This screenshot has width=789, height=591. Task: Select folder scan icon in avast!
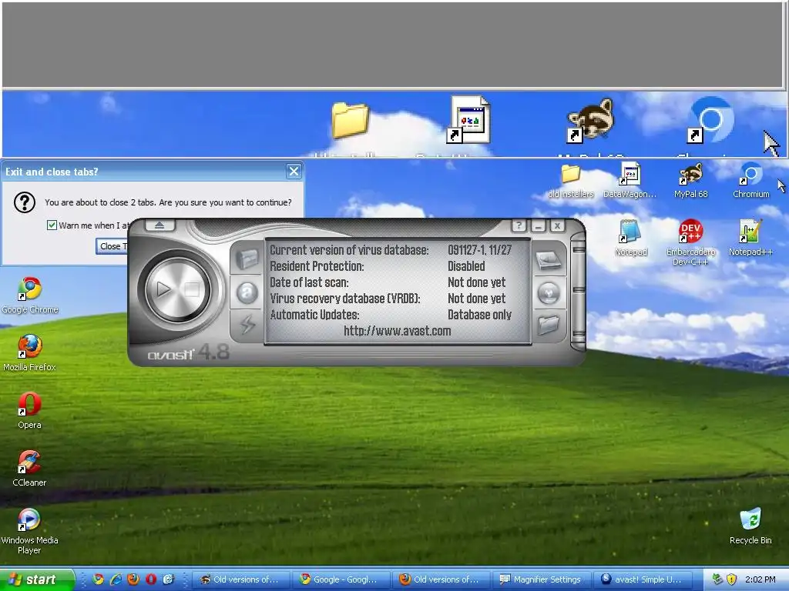(549, 325)
